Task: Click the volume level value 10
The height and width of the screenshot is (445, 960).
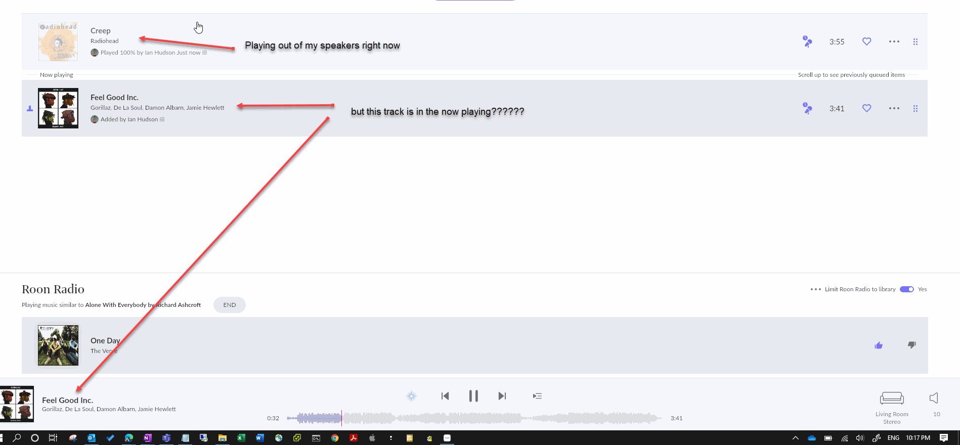Action: [936, 414]
